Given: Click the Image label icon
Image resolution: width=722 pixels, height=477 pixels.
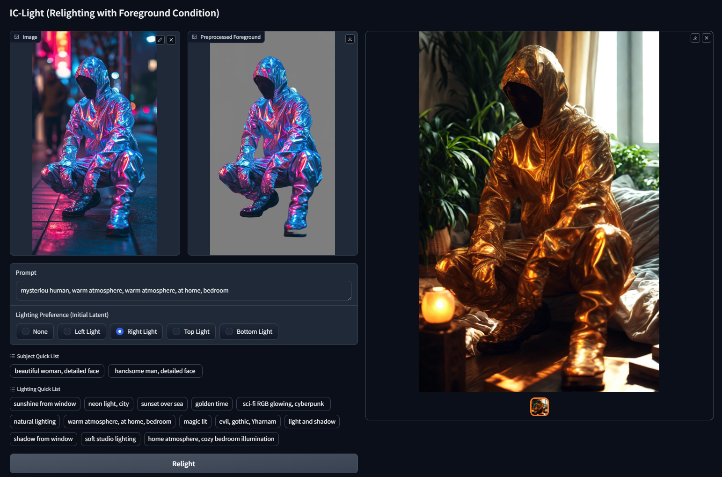Looking at the screenshot, I should [x=17, y=37].
